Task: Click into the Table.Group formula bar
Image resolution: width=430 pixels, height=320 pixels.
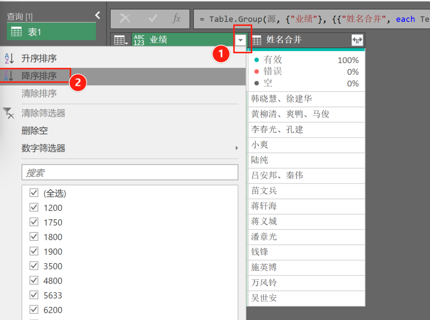Action: 311,19
